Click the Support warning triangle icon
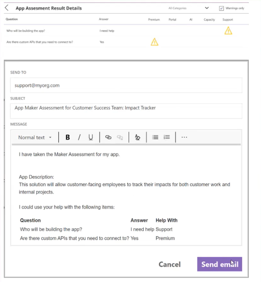Image resolution: width=261 pixels, height=282 pixels. point(228,30)
